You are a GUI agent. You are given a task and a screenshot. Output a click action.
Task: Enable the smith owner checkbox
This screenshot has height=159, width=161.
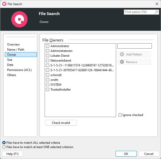pyautogui.click(x=48, y=80)
